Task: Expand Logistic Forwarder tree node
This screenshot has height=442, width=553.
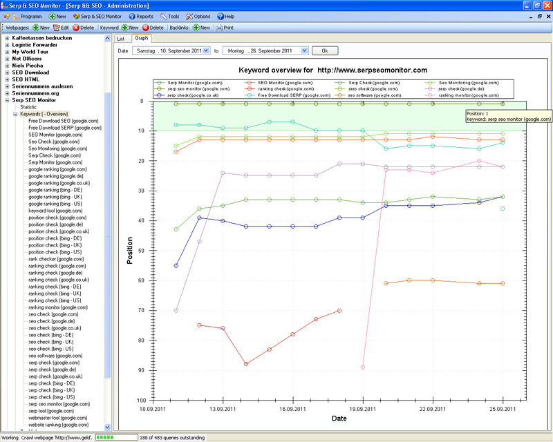Action: click(x=7, y=45)
